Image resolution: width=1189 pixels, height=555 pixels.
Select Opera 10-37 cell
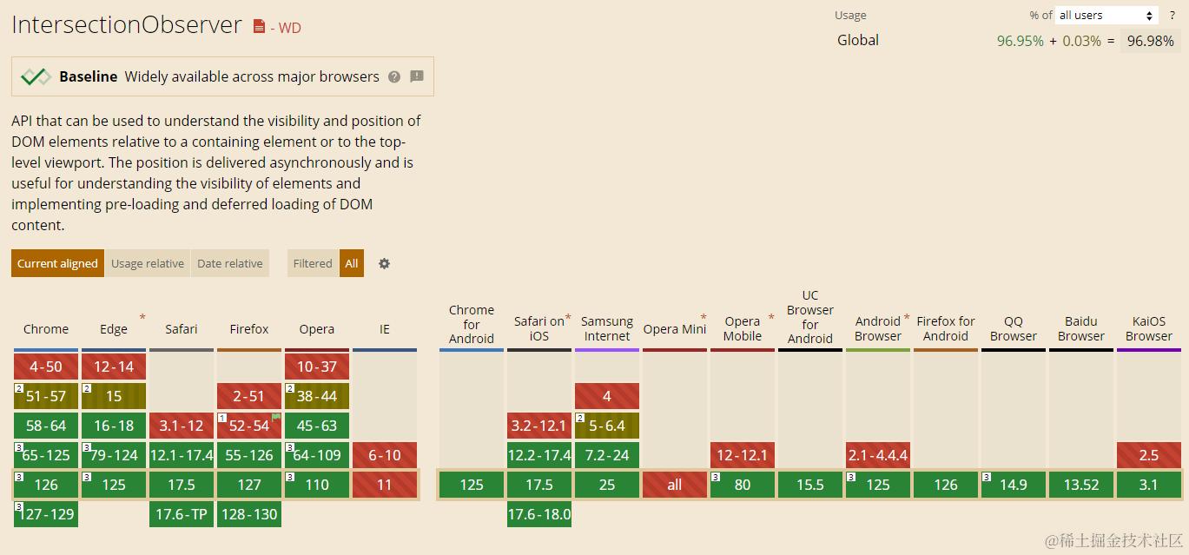point(317,367)
